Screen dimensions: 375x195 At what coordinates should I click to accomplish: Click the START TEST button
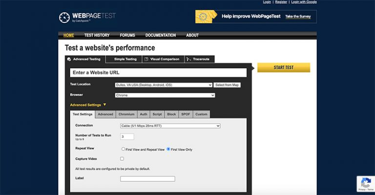pyautogui.click(x=284, y=67)
